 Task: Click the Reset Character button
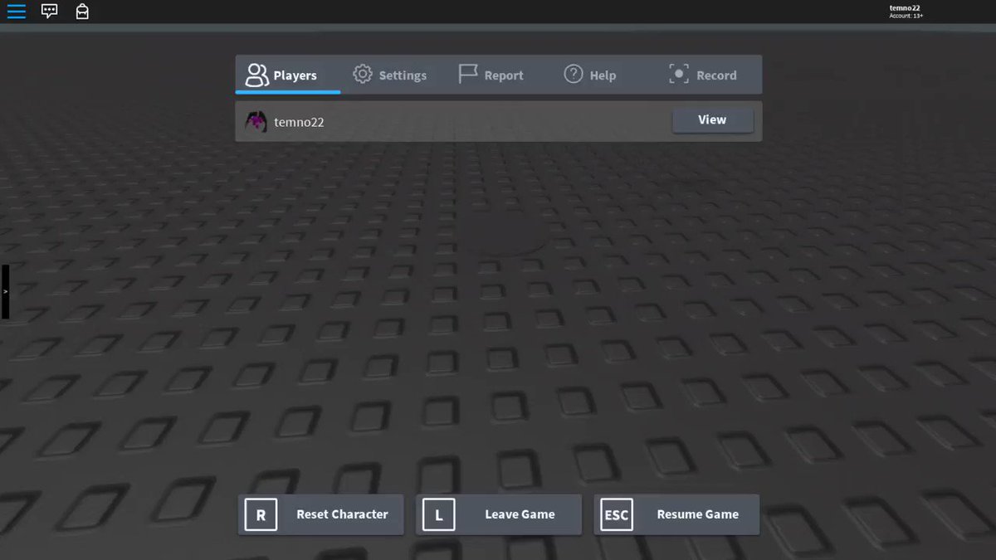coord(321,514)
